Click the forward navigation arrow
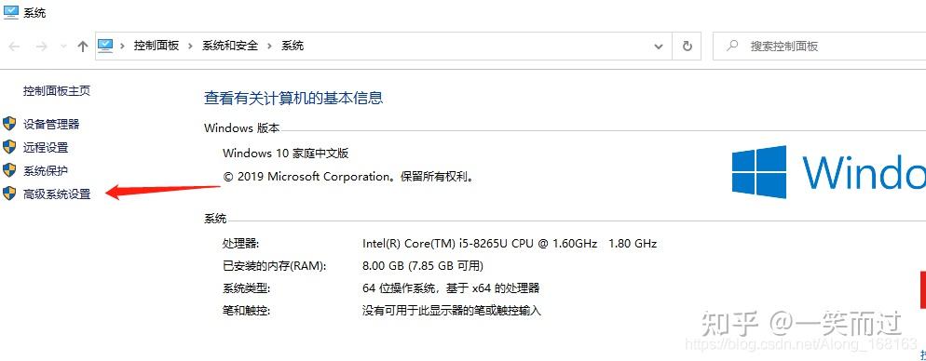 point(41,47)
